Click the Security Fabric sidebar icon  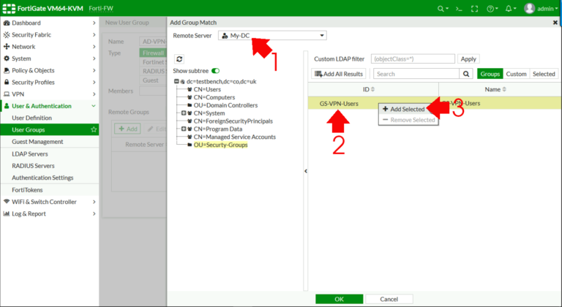click(x=7, y=35)
